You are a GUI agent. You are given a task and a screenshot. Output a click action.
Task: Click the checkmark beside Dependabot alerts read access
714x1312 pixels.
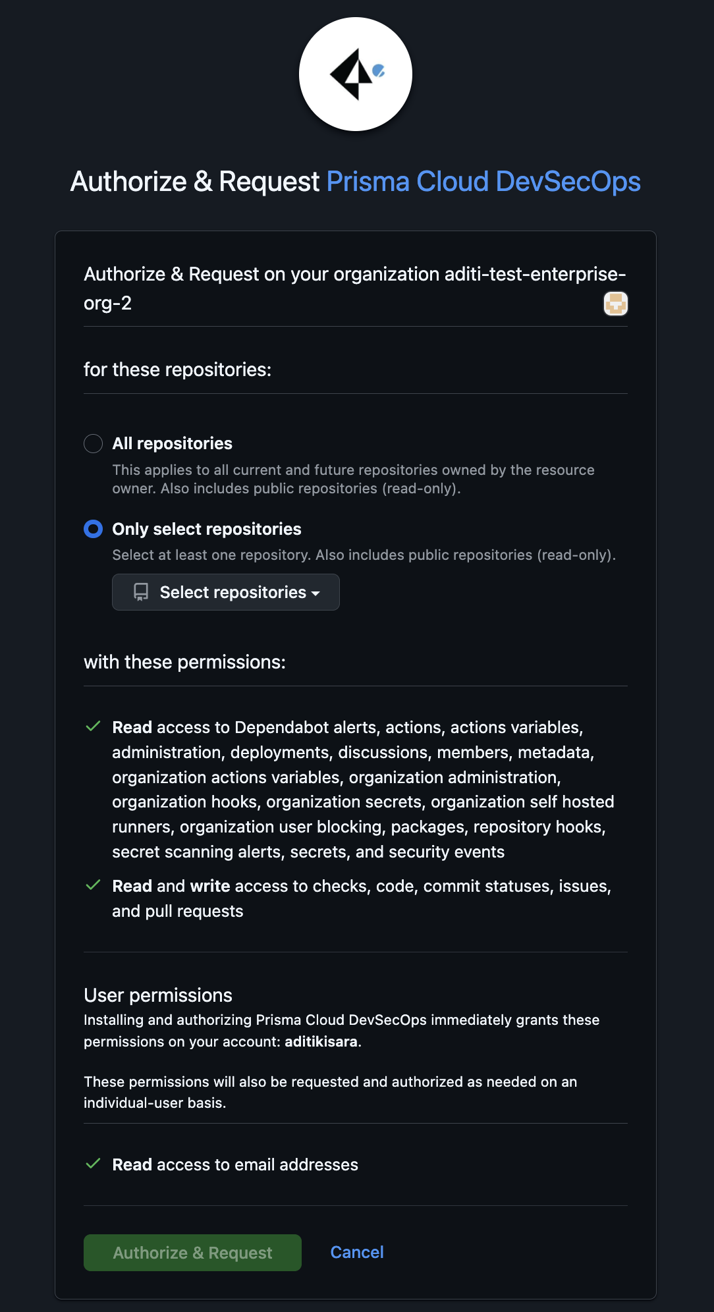click(x=93, y=726)
